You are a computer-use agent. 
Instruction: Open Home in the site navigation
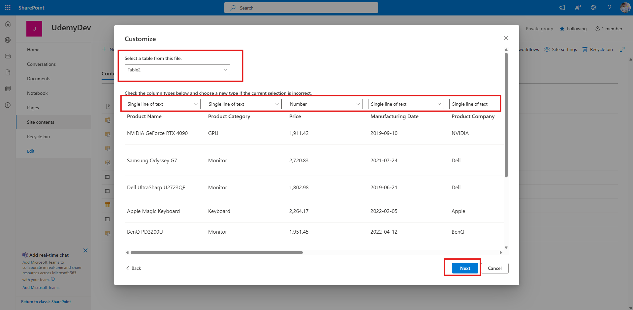click(x=33, y=50)
